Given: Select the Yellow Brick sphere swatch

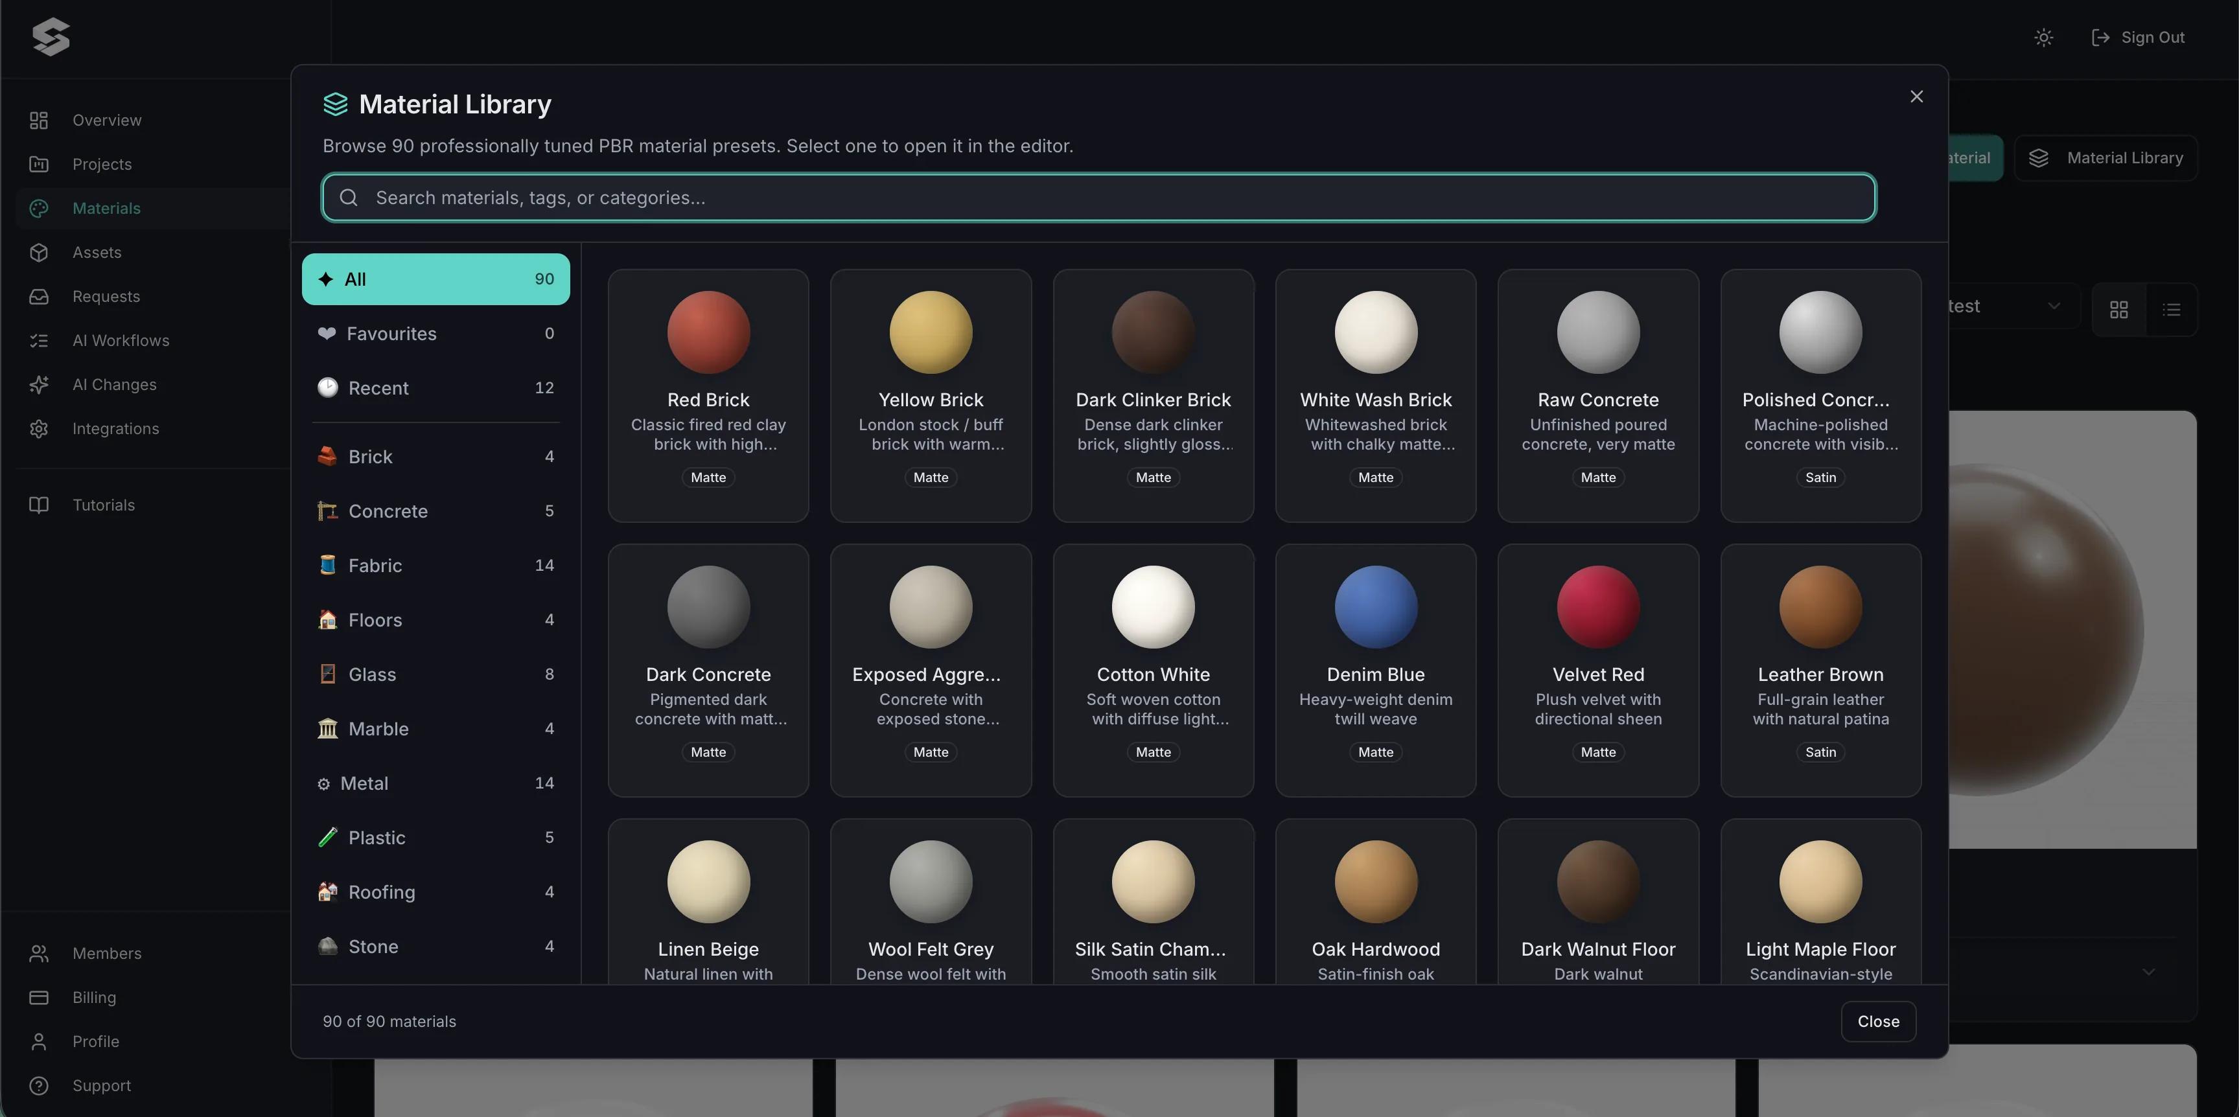Looking at the screenshot, I should tap(931, 332).
